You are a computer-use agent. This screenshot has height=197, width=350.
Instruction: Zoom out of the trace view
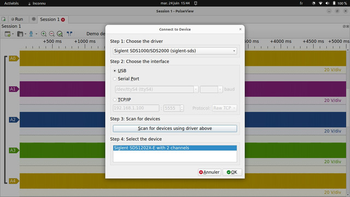click(x=52, y=34)
